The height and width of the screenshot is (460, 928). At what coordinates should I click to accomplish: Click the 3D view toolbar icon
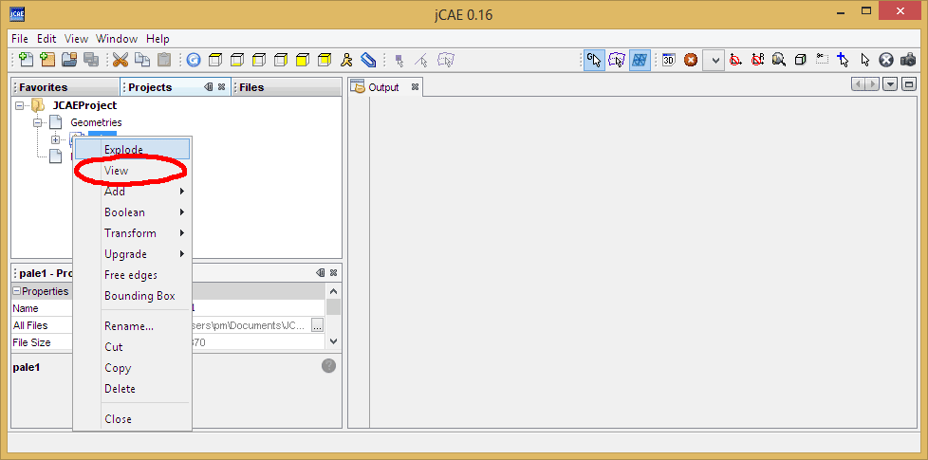(668, 60)
